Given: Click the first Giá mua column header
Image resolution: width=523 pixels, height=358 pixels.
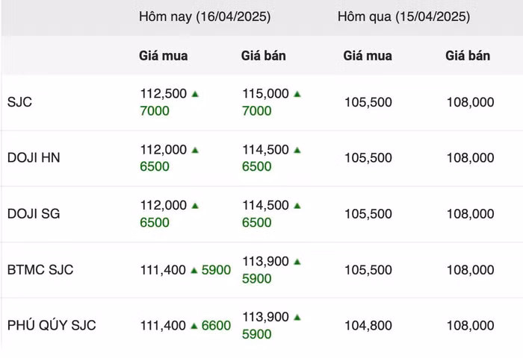Looking at the screenshot, I should [x=164, y=56].
